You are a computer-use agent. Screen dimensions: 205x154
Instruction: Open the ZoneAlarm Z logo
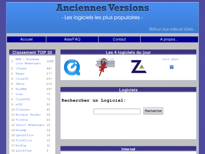pos(139,67)
